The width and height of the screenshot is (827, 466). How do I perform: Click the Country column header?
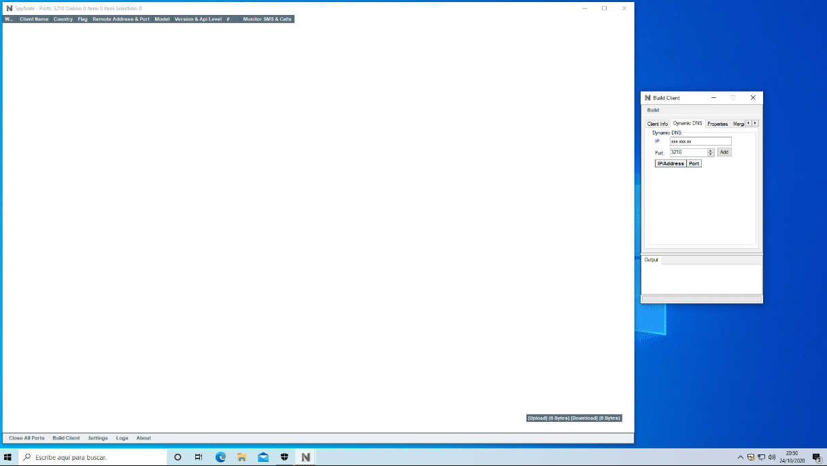[63, 19]
